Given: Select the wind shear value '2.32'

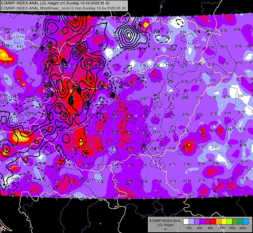Looking at the screenshot, I should pos(224,30).
